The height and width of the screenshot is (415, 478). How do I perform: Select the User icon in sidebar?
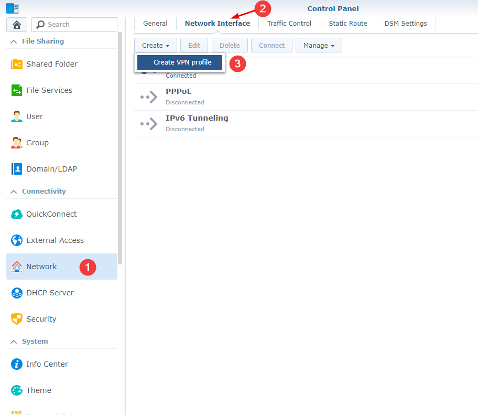(17, 116)
